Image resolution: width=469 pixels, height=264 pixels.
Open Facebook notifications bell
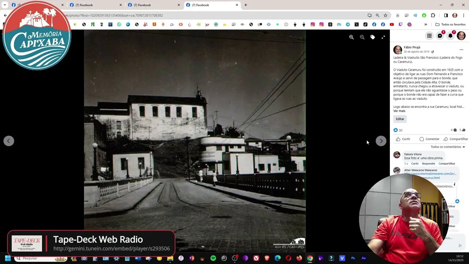(451, 36)
